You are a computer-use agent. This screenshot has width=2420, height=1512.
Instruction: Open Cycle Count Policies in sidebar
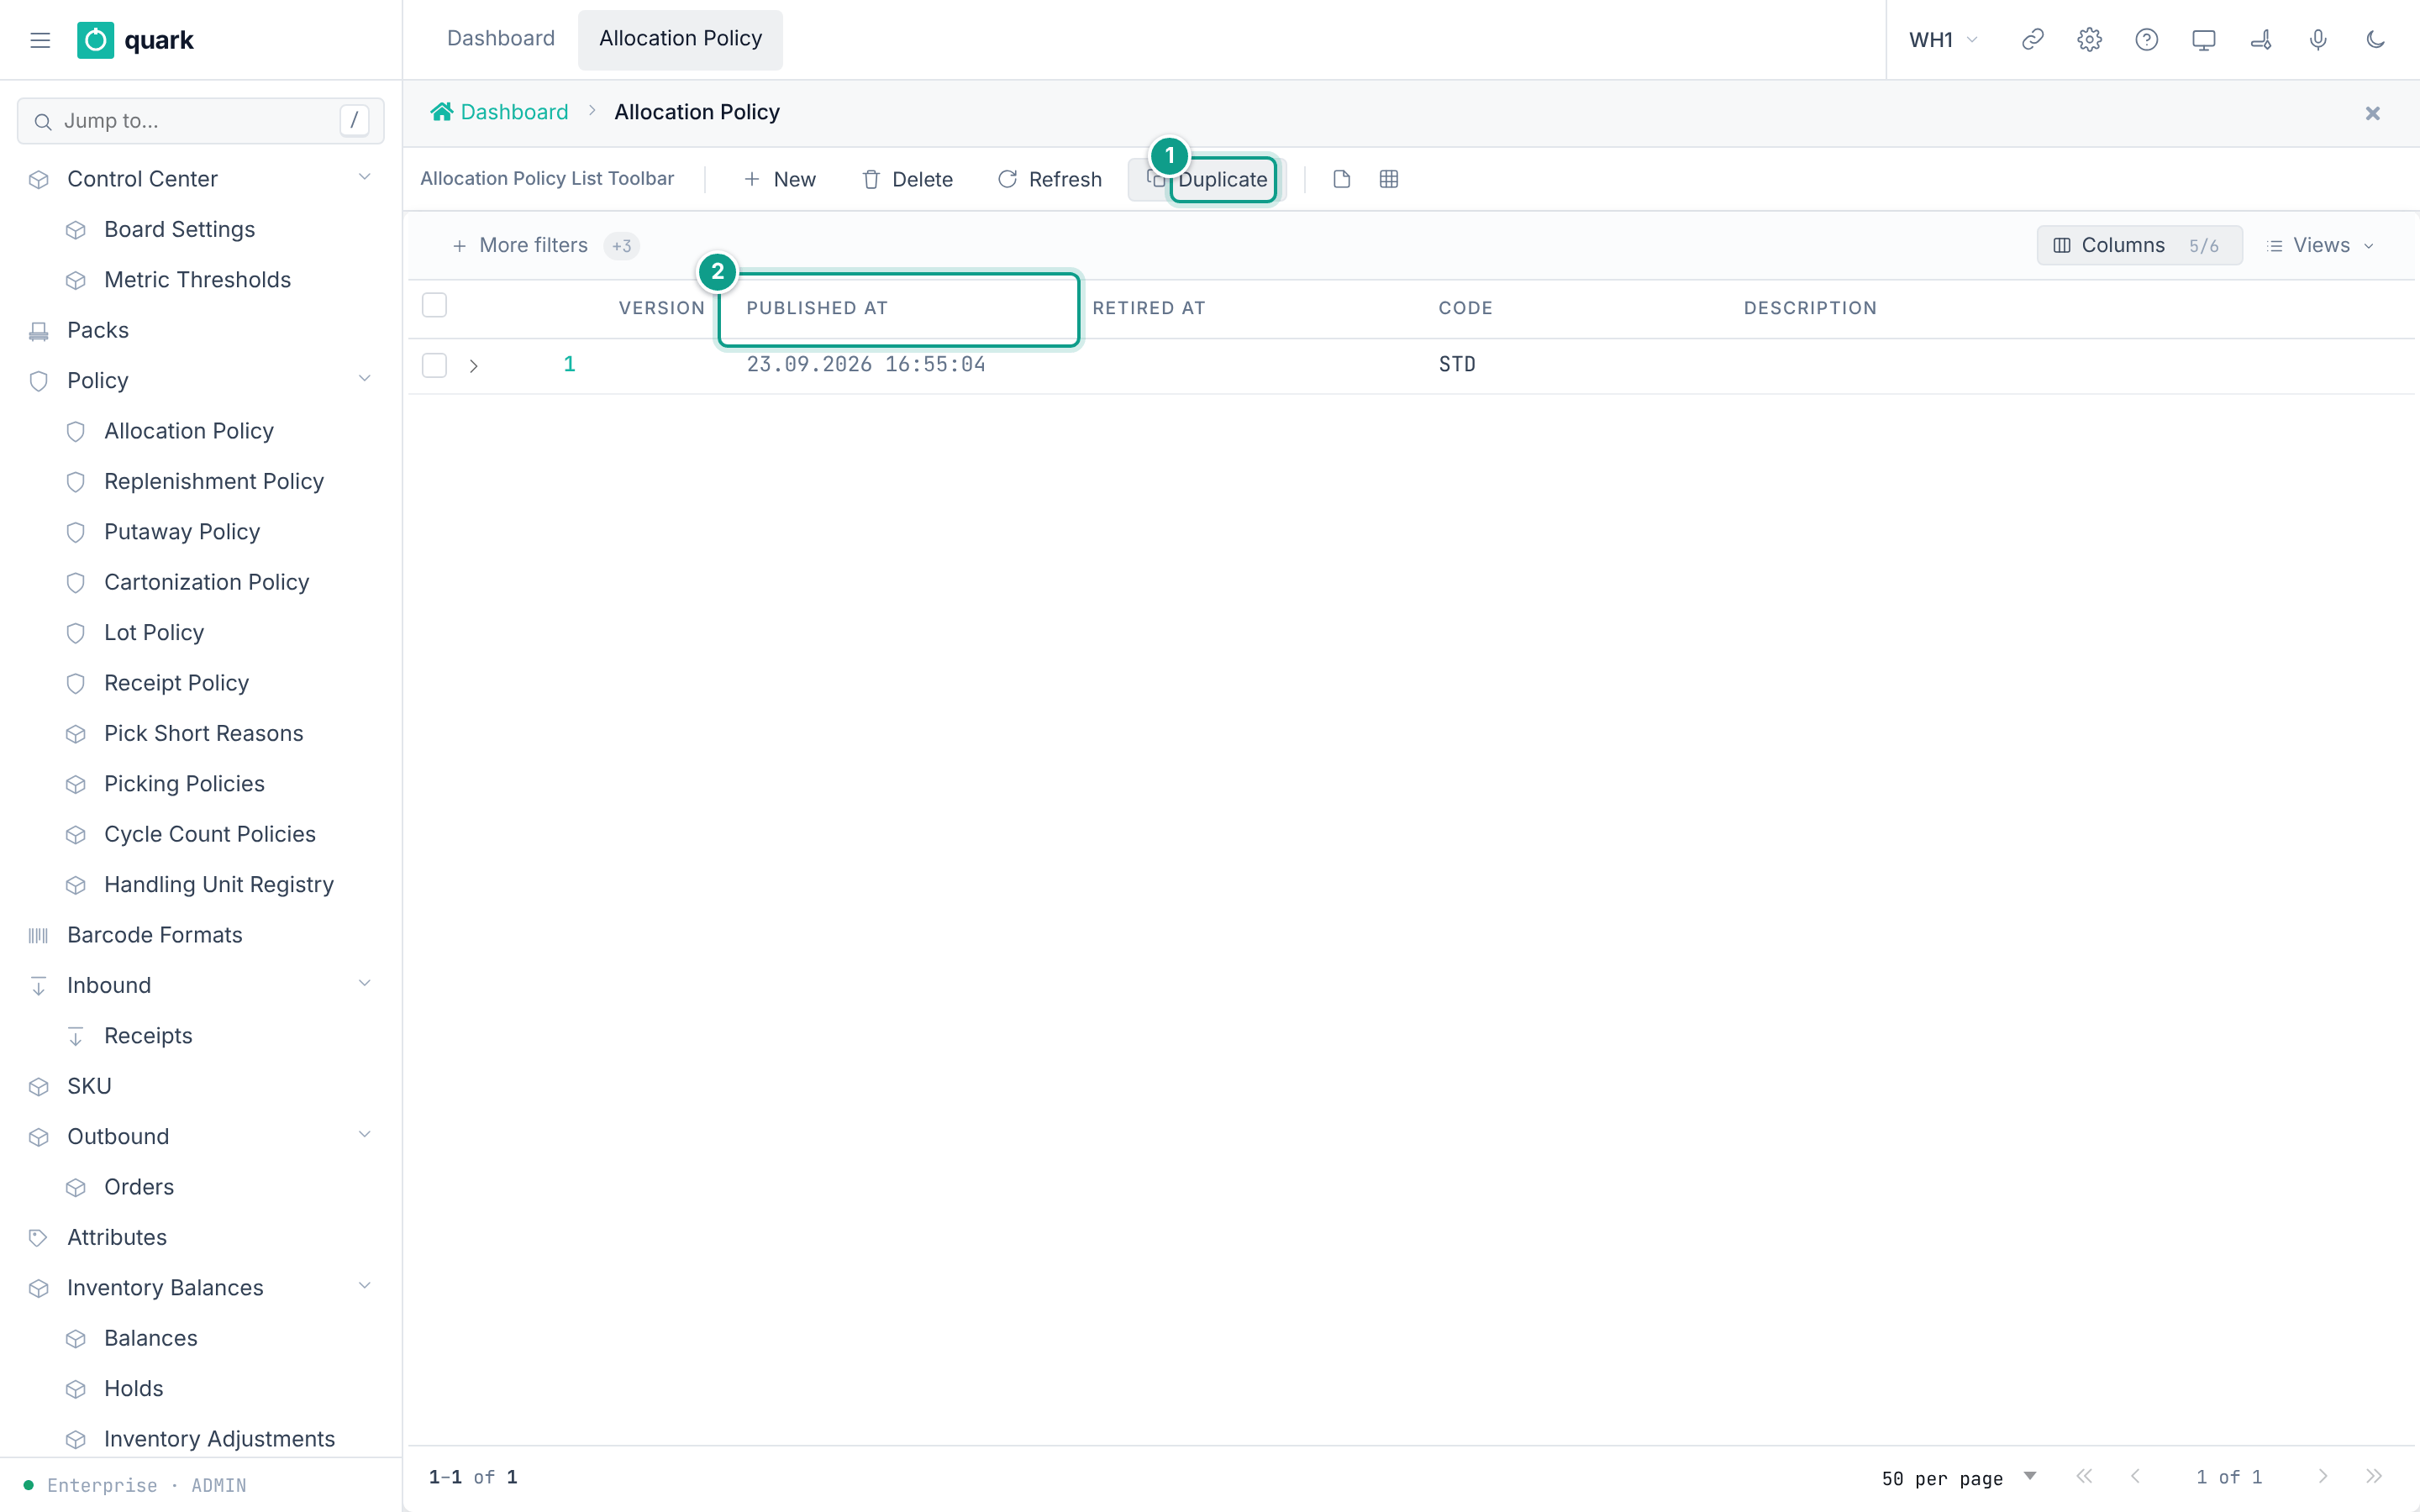[x=209, y=834]
